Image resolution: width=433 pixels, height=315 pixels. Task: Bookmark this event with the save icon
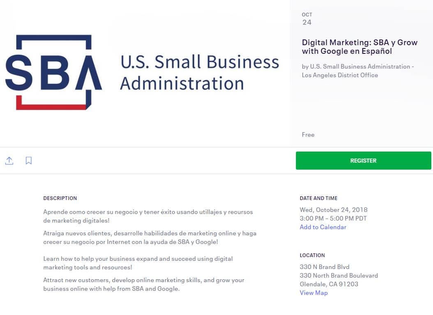pos(29,161)
